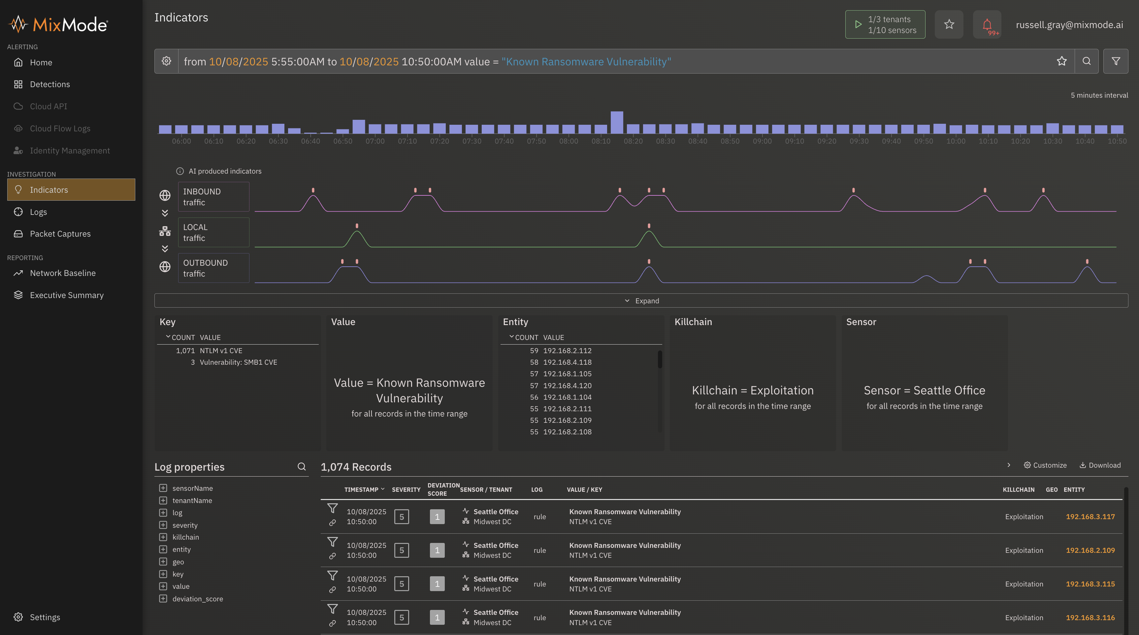Go to Packet Captures page
1139x635 pixels.
click(60, 234)
